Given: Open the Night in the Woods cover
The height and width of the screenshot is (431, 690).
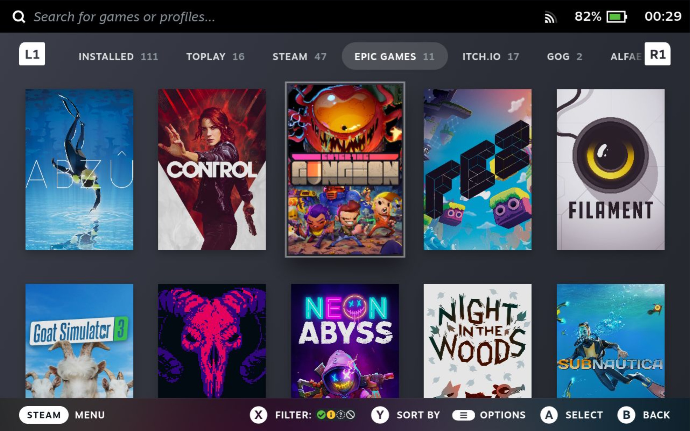Looking at the screenshot, I should tap(477, 341).
